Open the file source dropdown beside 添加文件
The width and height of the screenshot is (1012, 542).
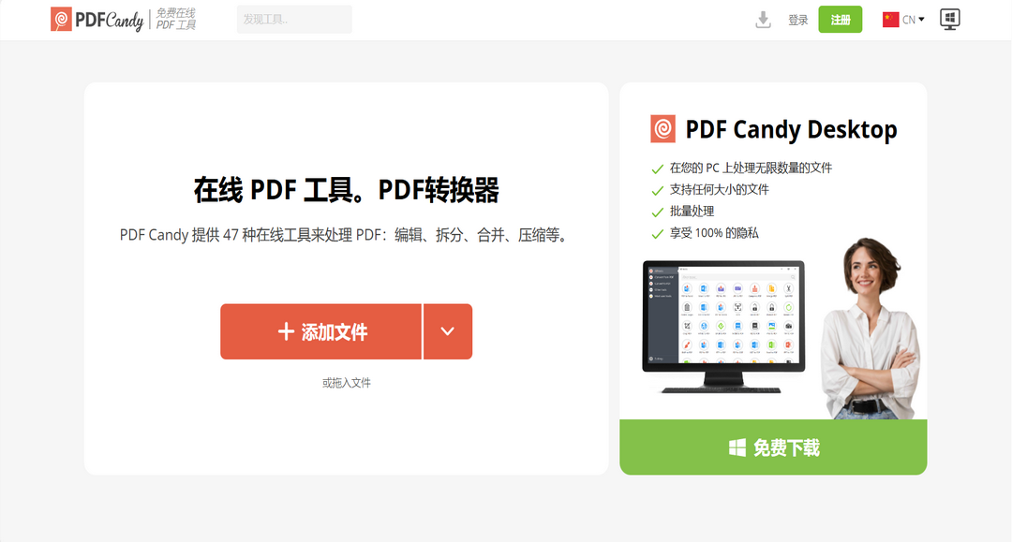coord(448,331)
